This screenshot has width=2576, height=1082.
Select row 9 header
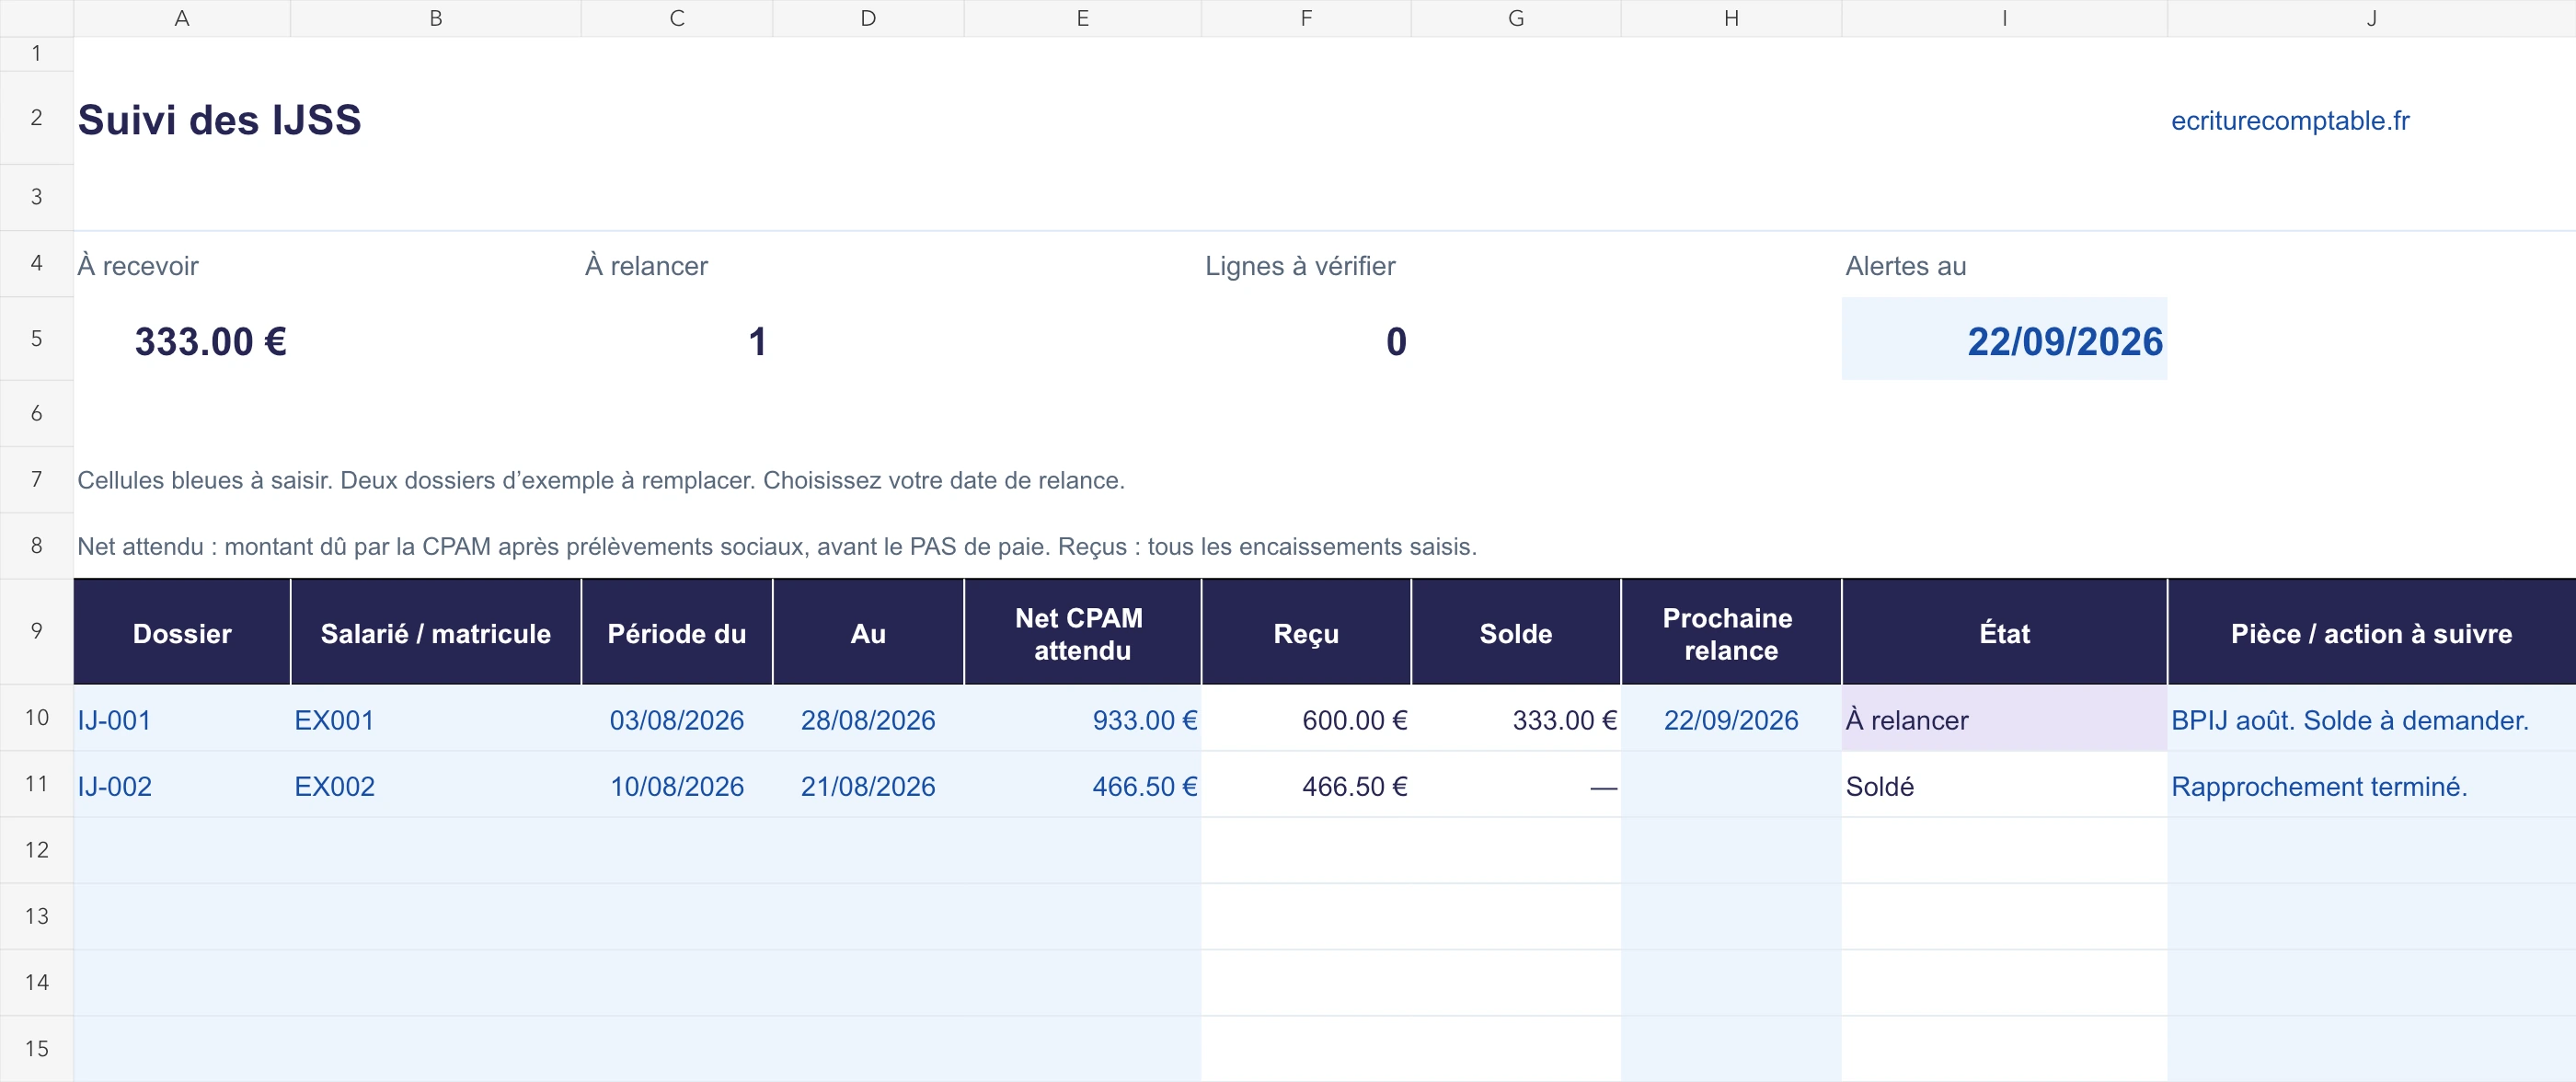(x=36, y=631)
